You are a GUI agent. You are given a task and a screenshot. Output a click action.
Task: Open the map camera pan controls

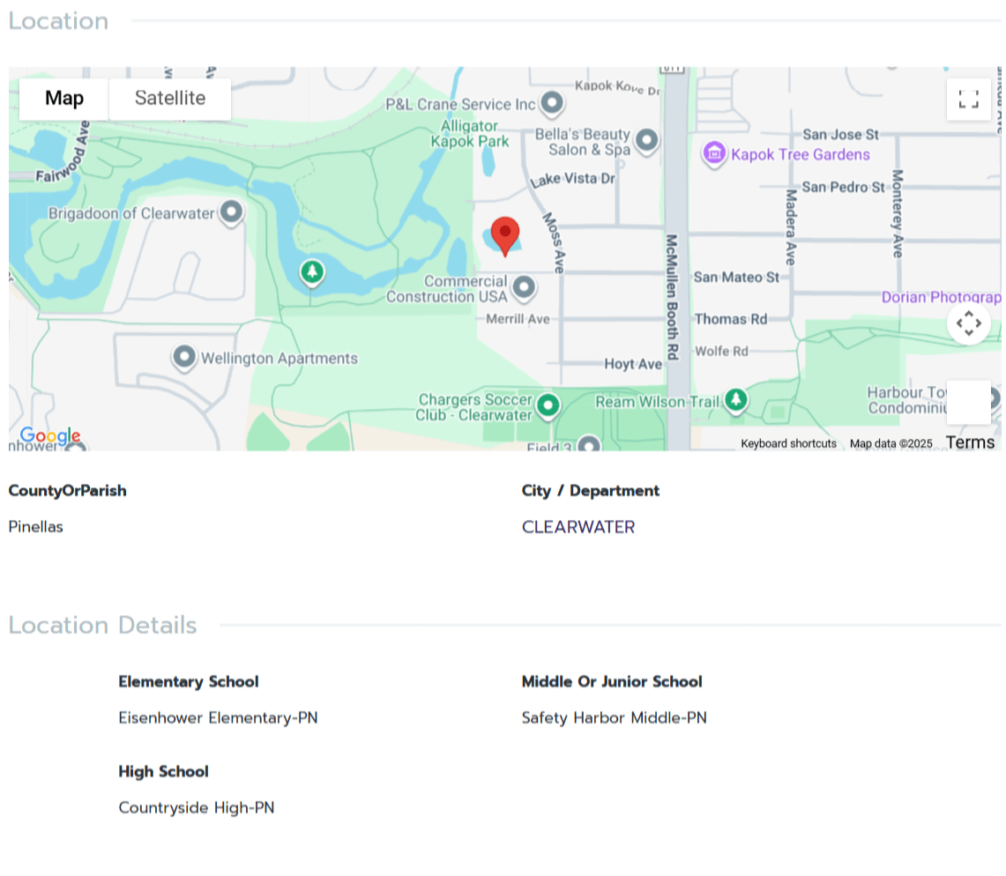(x=968, y=323)
